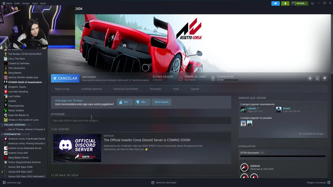This screenshot has width=333, height=187.
Task: Open the Página na loja tab
Action: pyautogui.click(x=62, y=89)
